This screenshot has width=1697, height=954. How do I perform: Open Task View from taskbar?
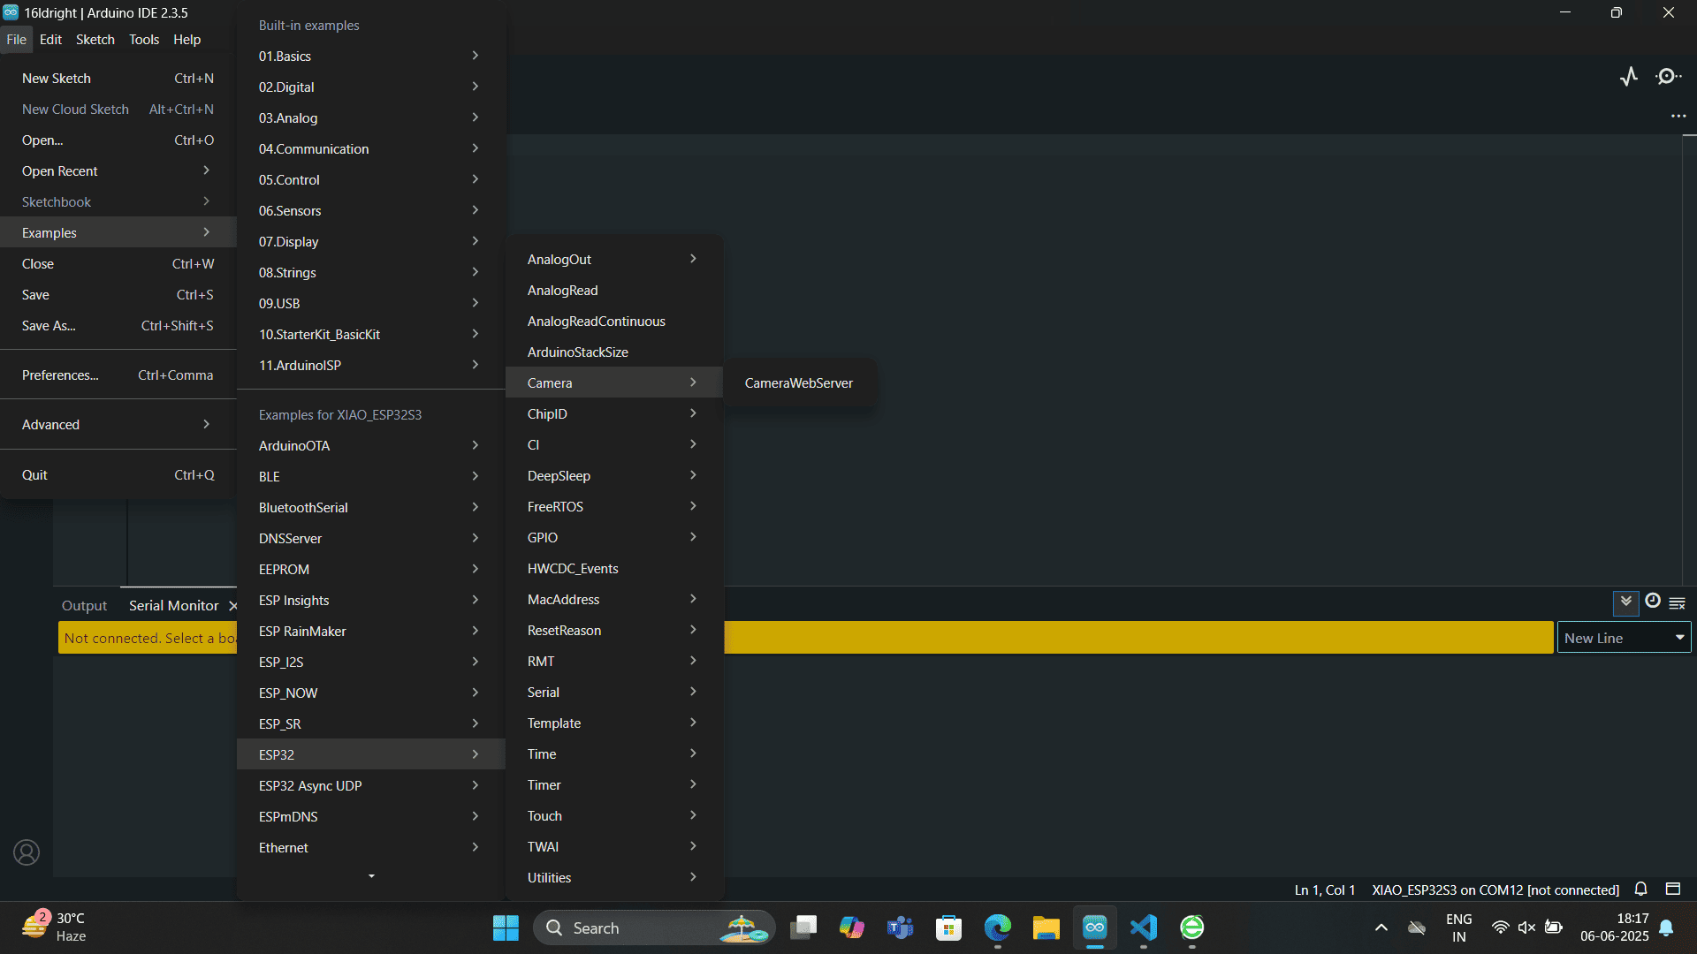point(803,927)
